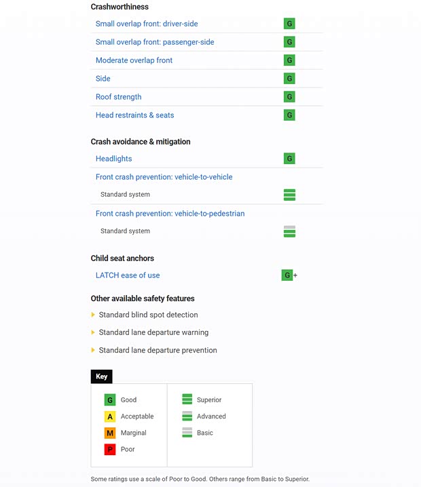Click the orange Marginal swatch in Key
Image resolution: width=421 pixels, height=487 pixels.
109,433
